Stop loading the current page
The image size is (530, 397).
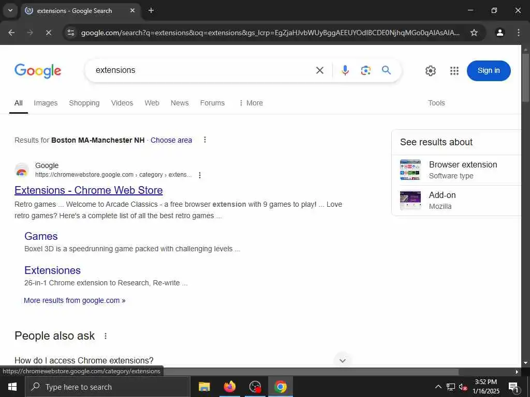(48, 33)
